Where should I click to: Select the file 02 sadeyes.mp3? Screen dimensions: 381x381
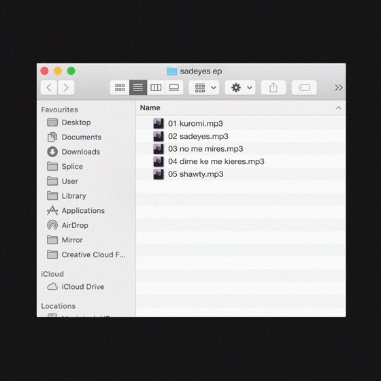click(x=241, y=136)
